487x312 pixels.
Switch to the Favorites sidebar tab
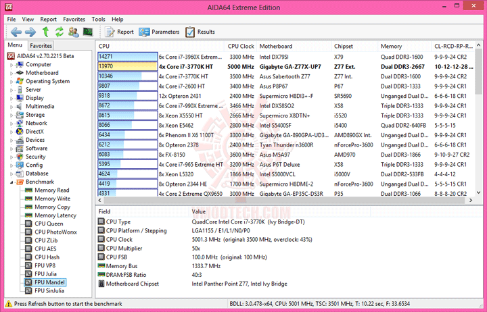click(41, 46)
